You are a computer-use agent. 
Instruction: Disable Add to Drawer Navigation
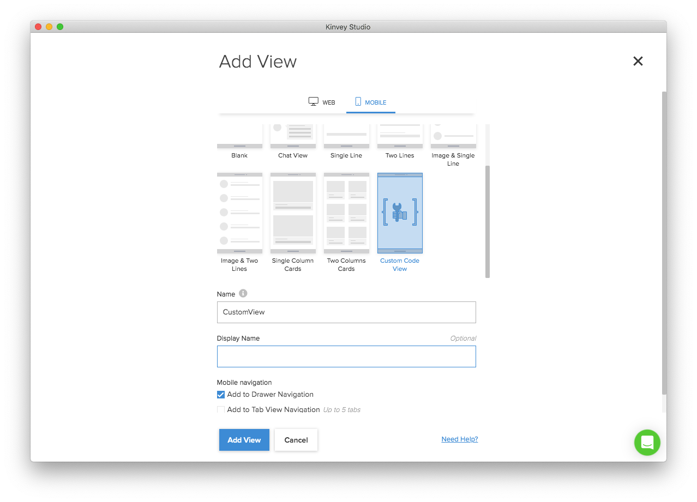pyautogui.click(x=221, y=394)
